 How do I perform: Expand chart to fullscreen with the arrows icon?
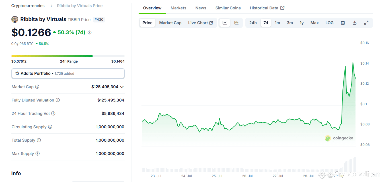[366, 22]
